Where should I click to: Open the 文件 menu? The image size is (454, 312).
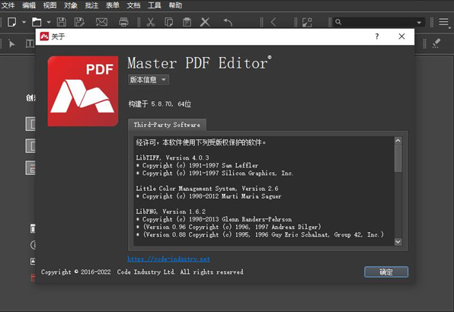pyautogui.click(x=8, y=5)
